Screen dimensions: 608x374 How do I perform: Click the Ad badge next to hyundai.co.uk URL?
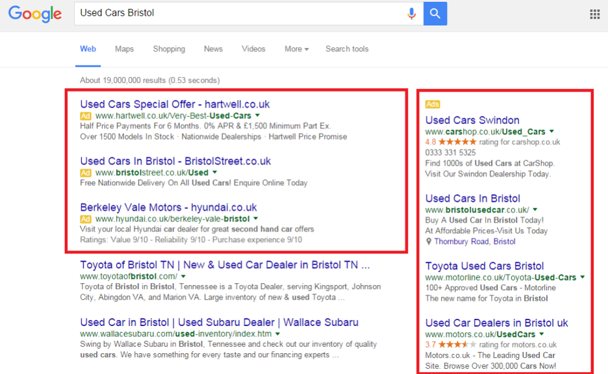click(85, 219)
